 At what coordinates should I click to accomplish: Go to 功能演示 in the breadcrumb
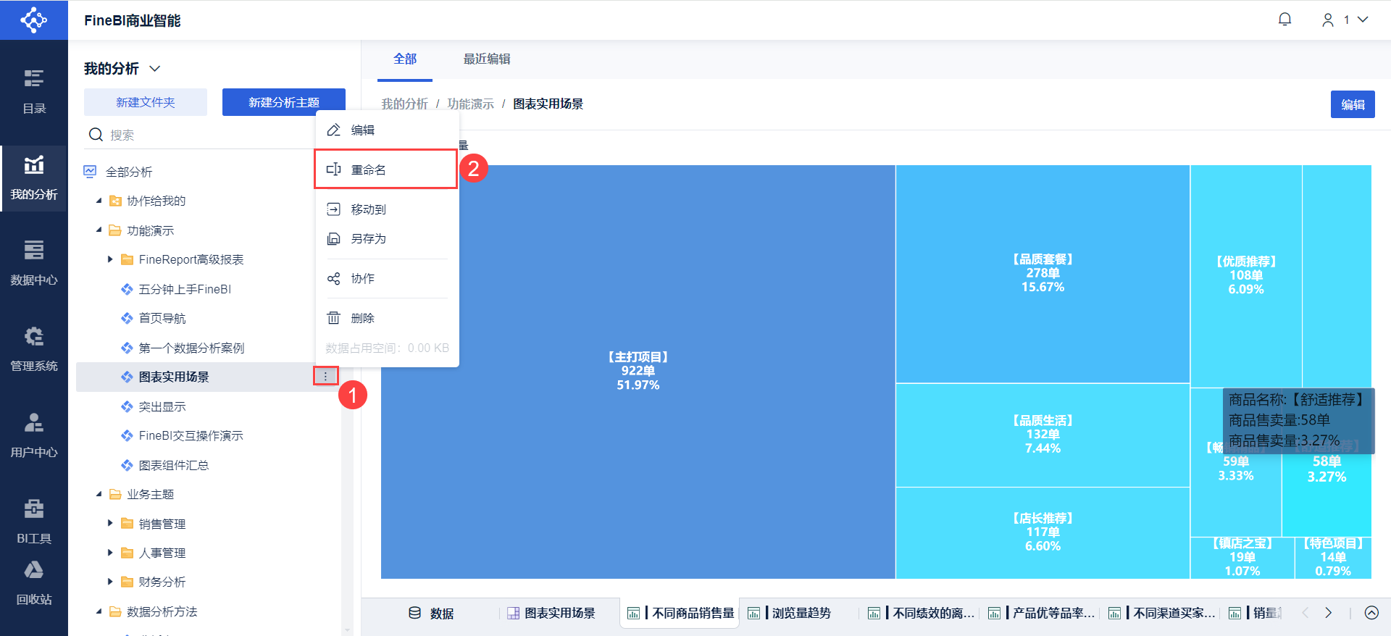click(470, 104)
